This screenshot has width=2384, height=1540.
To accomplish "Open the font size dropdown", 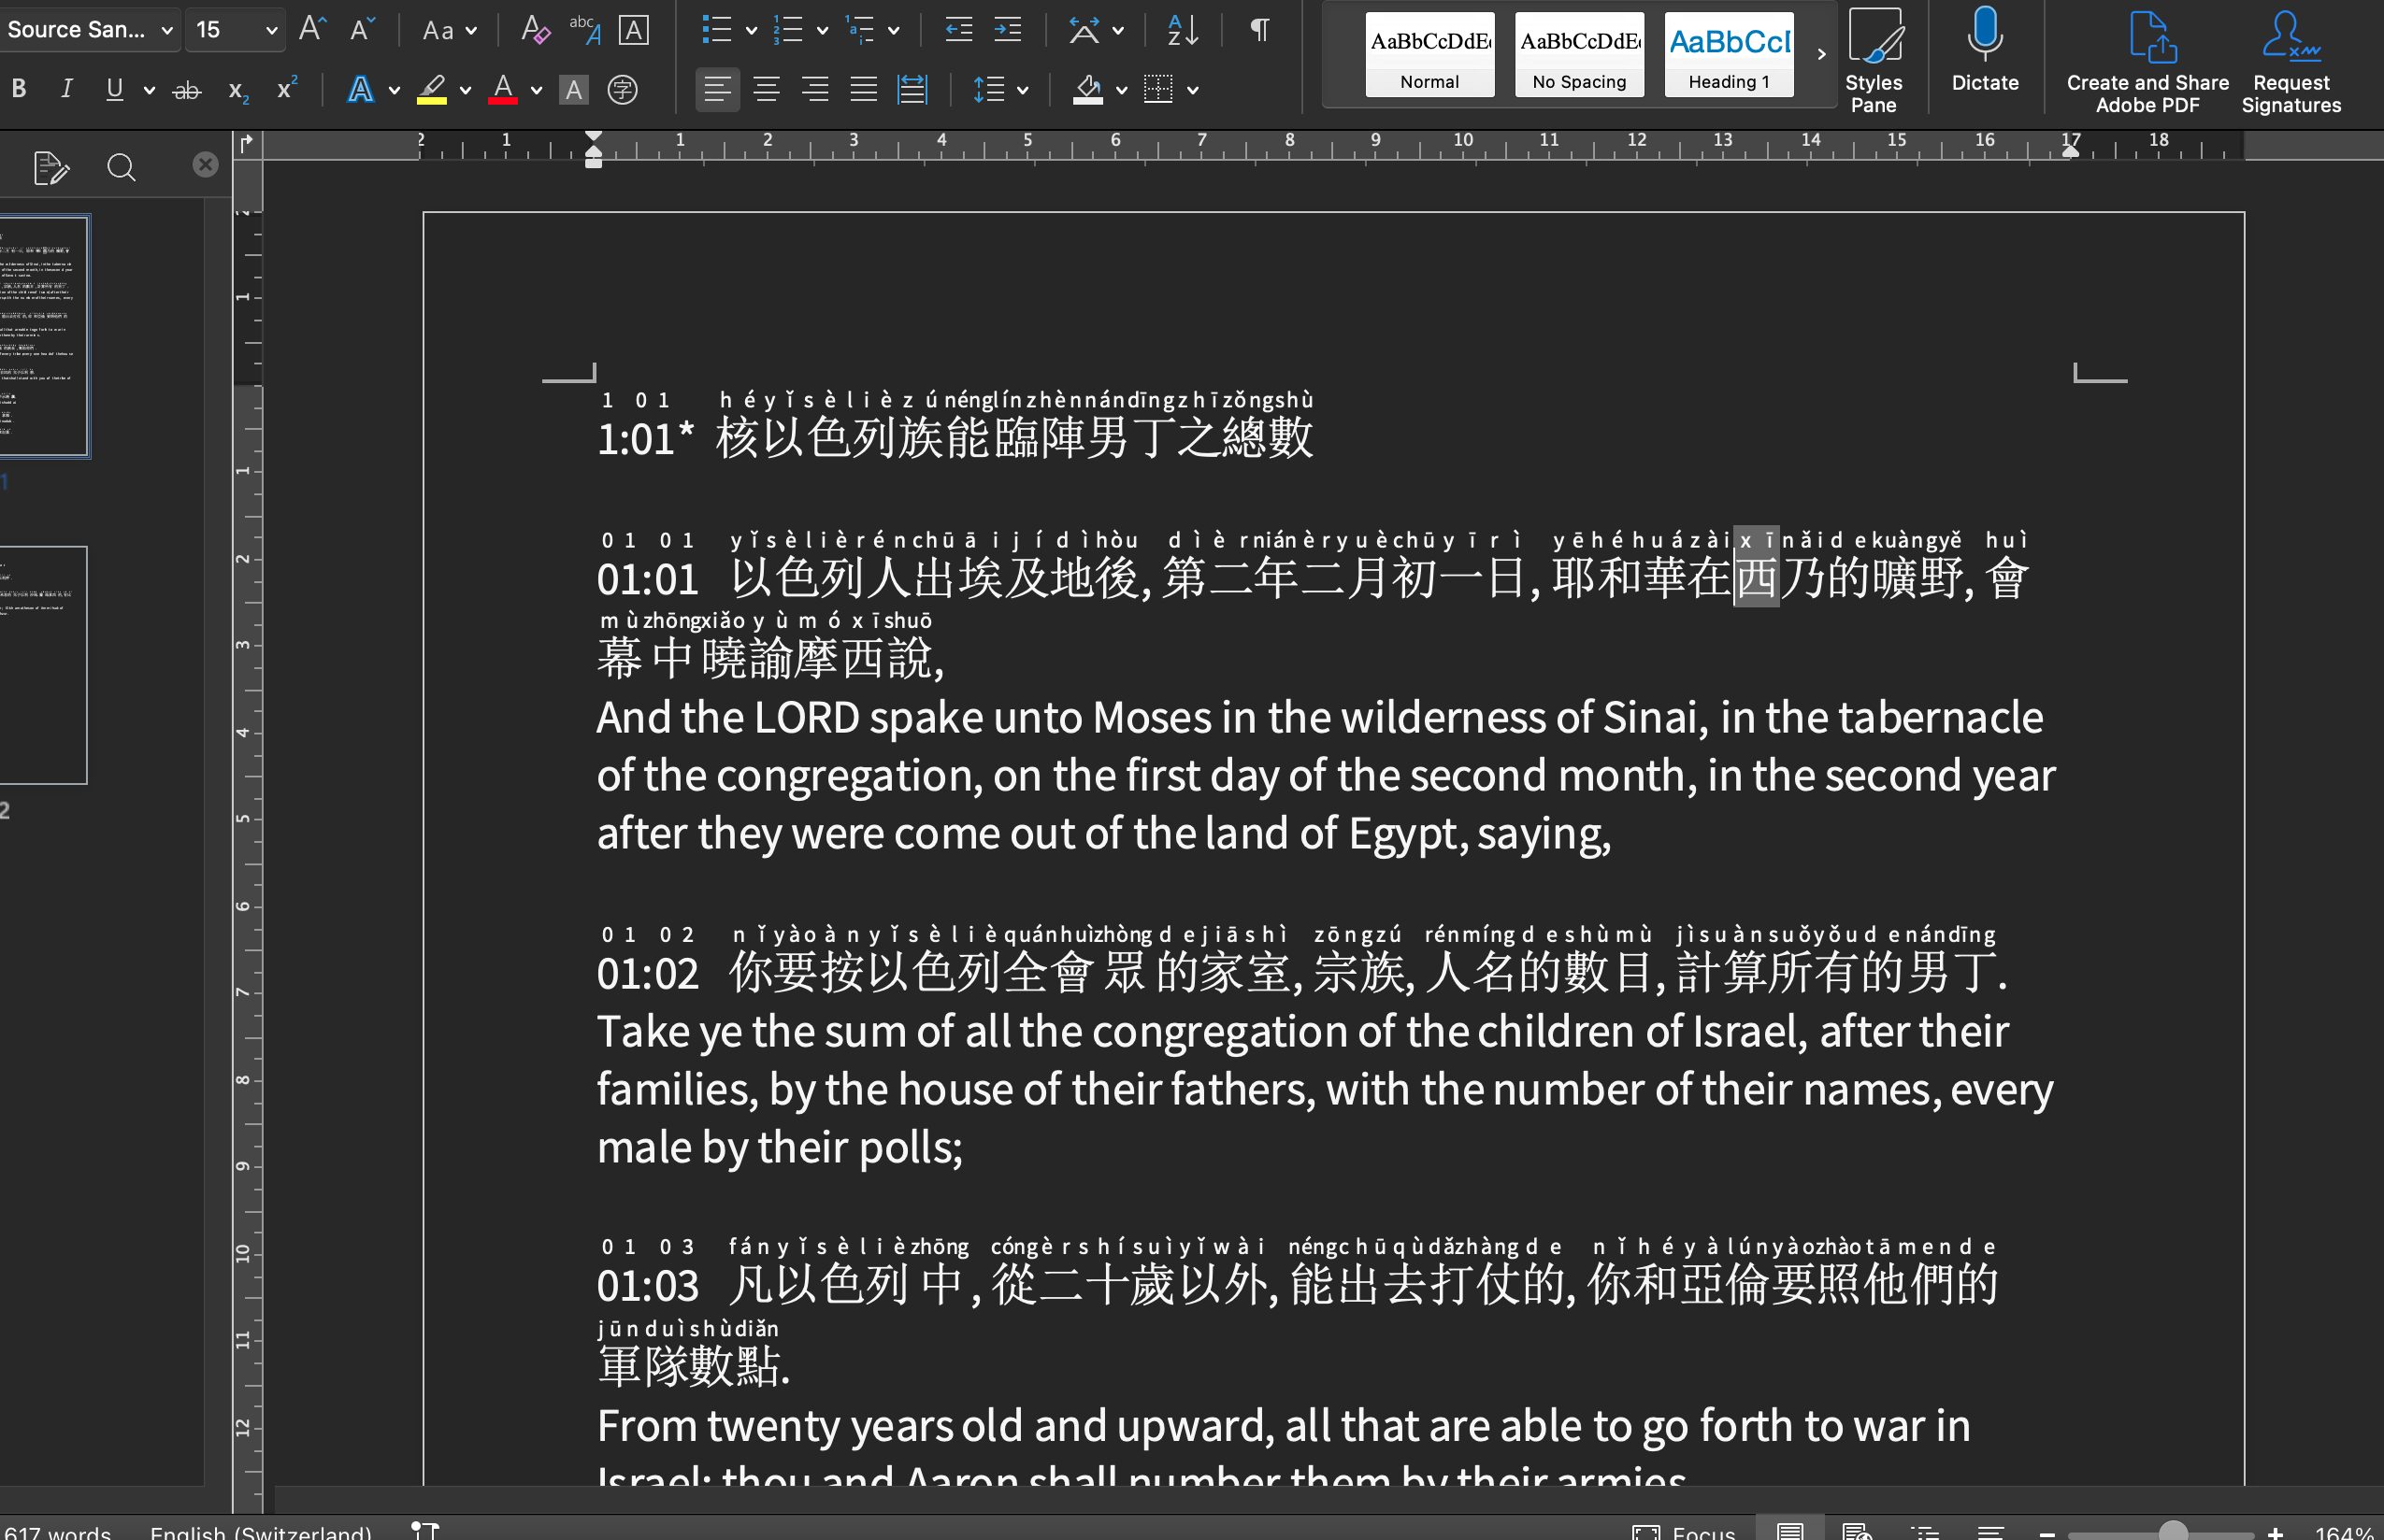I will coord(271,30).
